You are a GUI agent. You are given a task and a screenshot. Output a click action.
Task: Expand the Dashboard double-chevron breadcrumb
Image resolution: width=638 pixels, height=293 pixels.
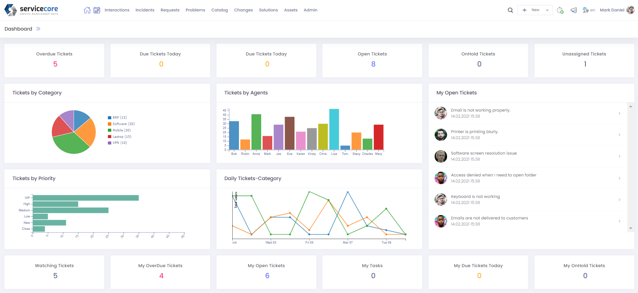(38, 29)
